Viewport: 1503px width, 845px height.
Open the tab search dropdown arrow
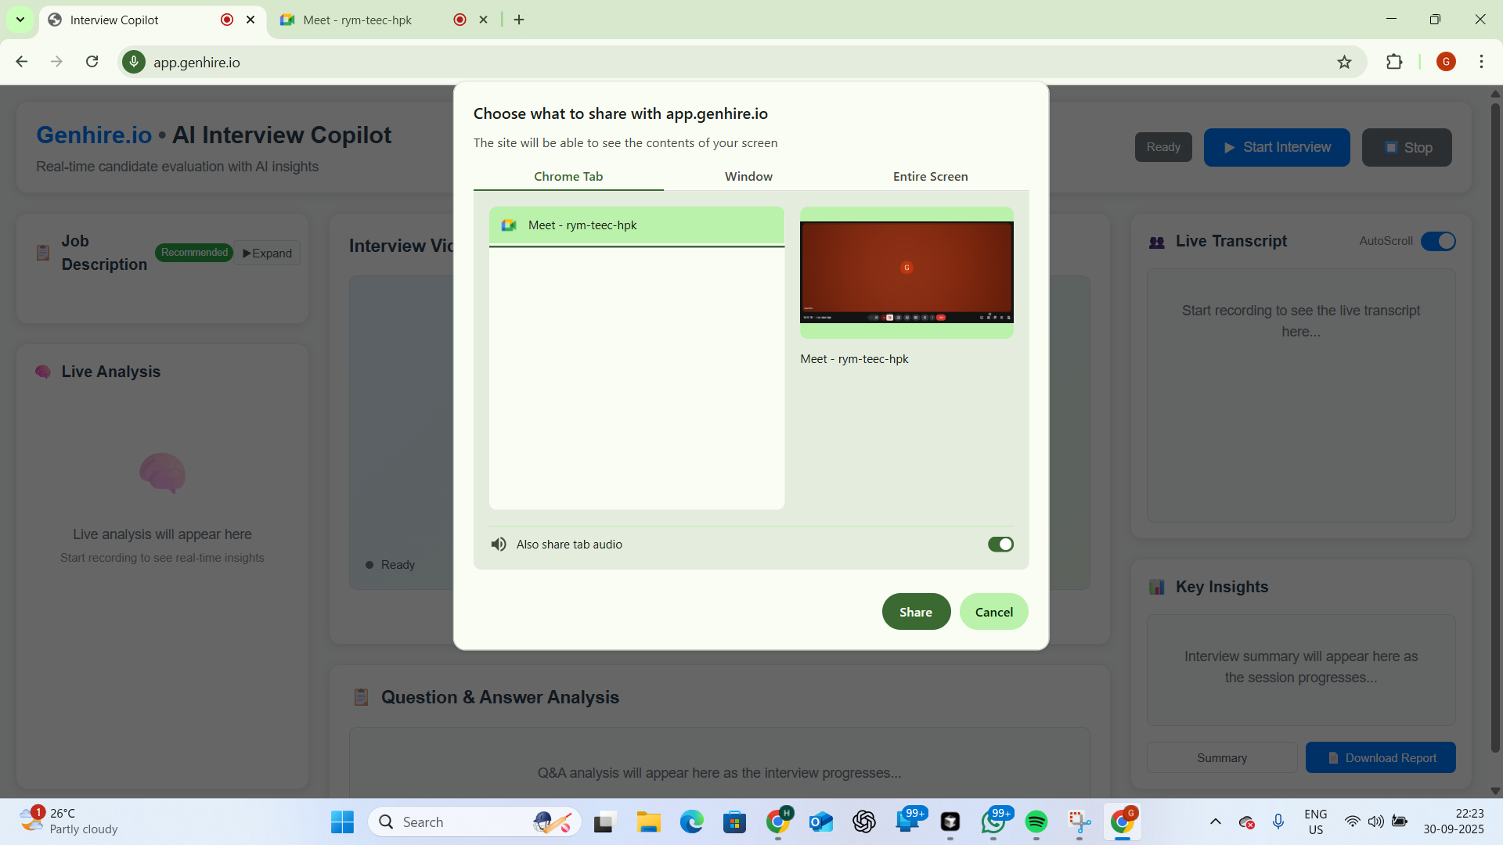point(20,20)
